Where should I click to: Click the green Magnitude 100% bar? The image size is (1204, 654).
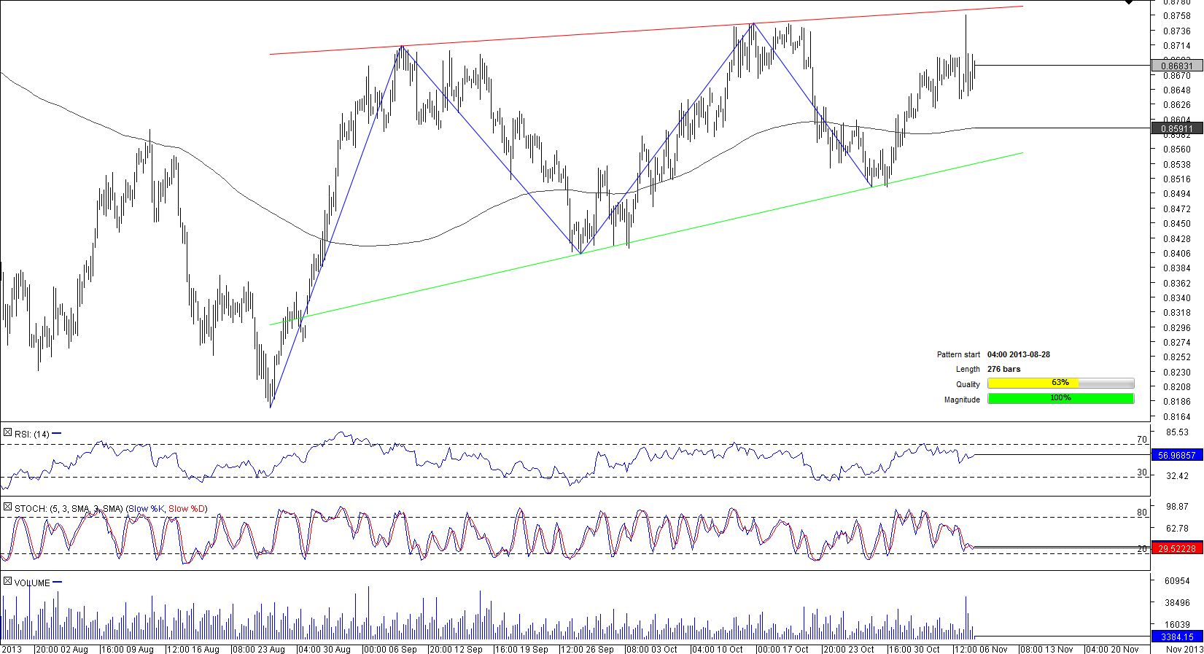1060,398
